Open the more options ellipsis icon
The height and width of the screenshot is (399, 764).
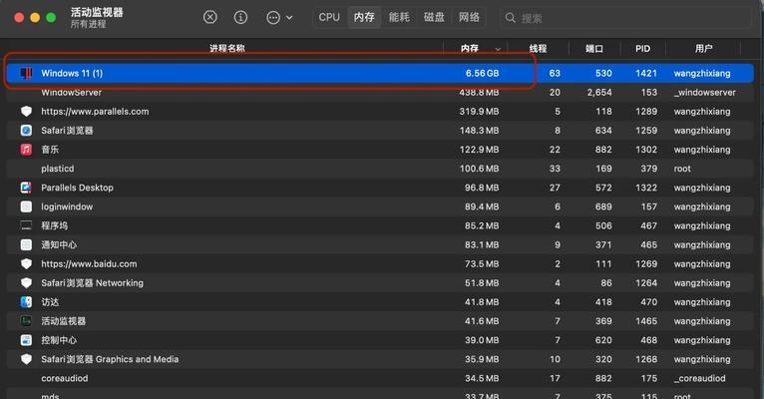[273, 18]
